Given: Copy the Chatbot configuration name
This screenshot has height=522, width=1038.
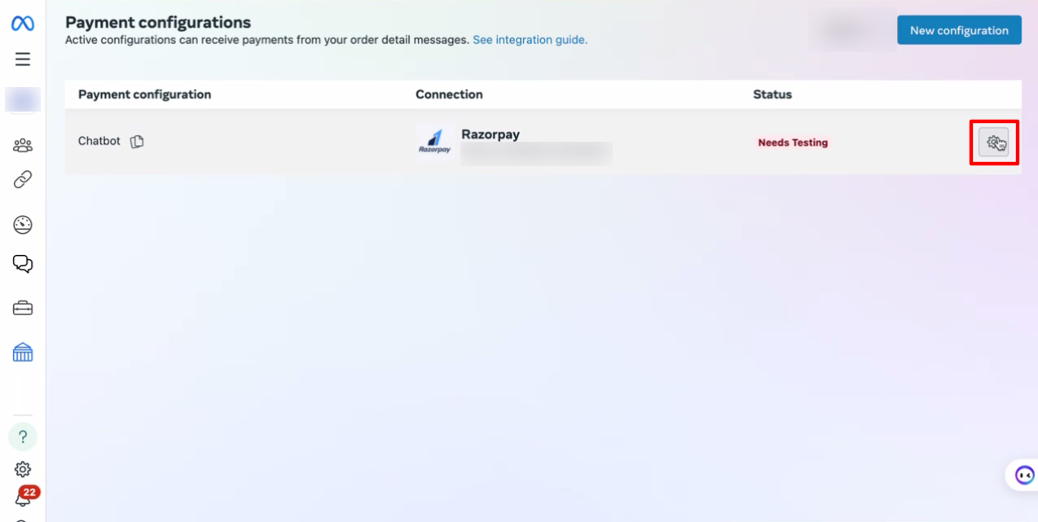Looking at the screenshot, I should 137,142.
